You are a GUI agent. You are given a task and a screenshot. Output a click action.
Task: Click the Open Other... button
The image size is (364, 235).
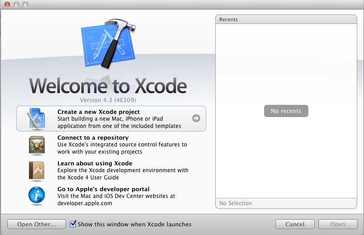37,224
